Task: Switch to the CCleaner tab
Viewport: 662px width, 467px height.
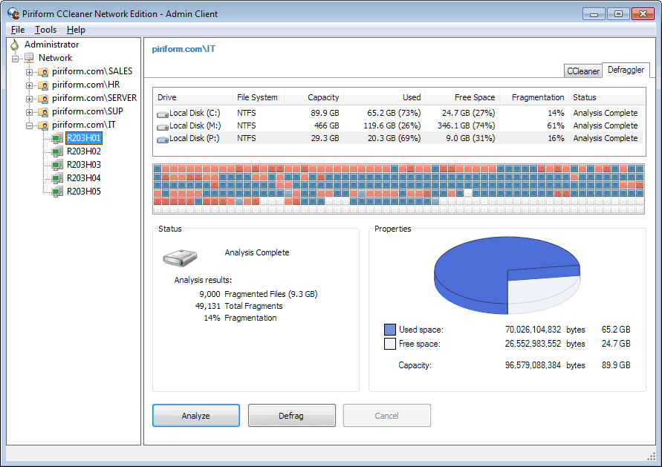Action: (583, 71)
